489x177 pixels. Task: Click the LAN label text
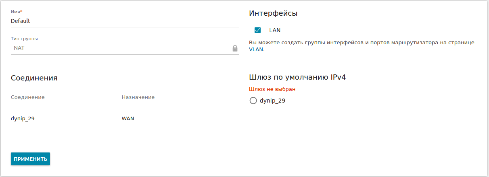point(275,30)
